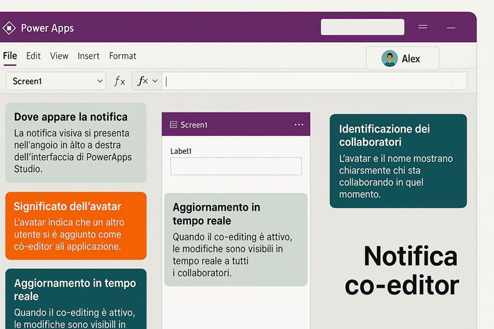Click 'Identificazione dei collaboratori' heading
This screenshot has width=494, height=329.
point(384,135)
